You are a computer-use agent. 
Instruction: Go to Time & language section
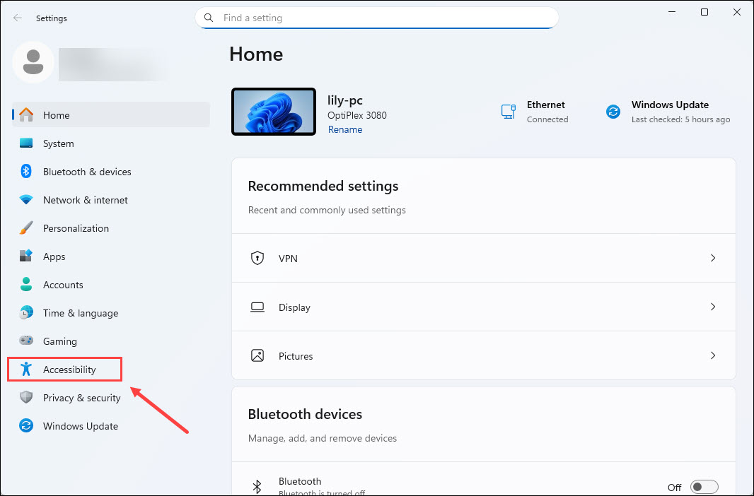(80, 313)
